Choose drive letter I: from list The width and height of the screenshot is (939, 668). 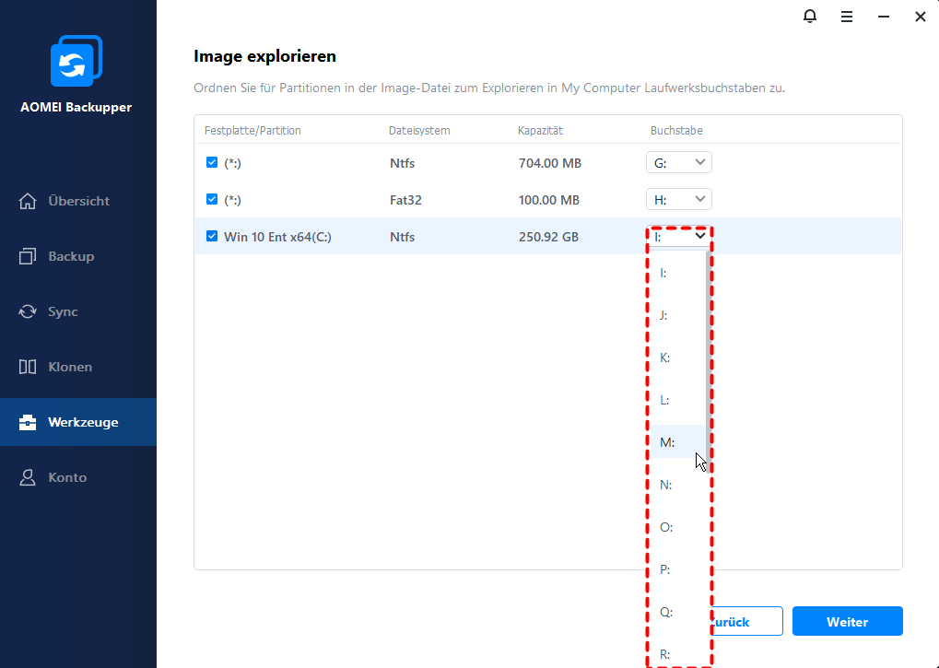click(x=678, y=273)
